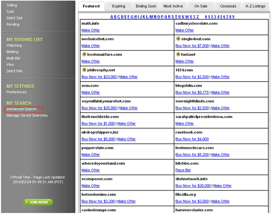Open the On Sale tab
The width and height of the screenshot is (272, 214).
pos(201,6)
